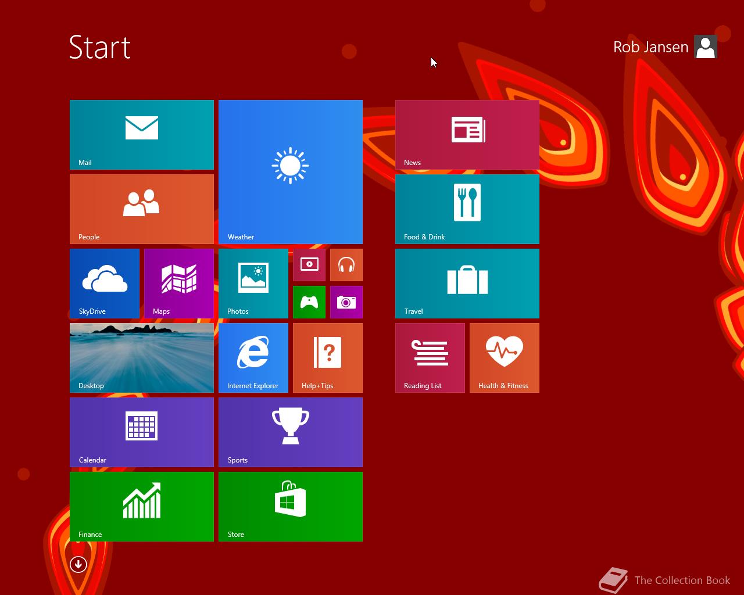
Task: Open the Help+Tips tile
Action: click(328, 358)
